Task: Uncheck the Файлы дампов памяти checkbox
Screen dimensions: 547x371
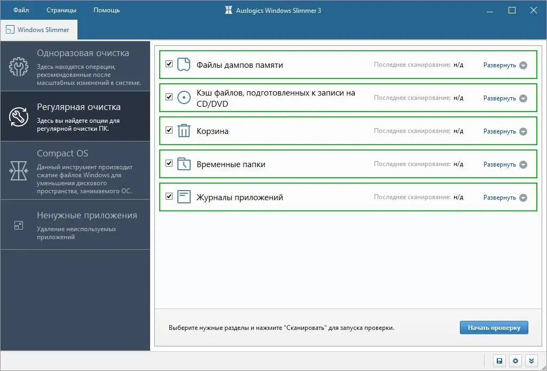Action: coord(169,64)
